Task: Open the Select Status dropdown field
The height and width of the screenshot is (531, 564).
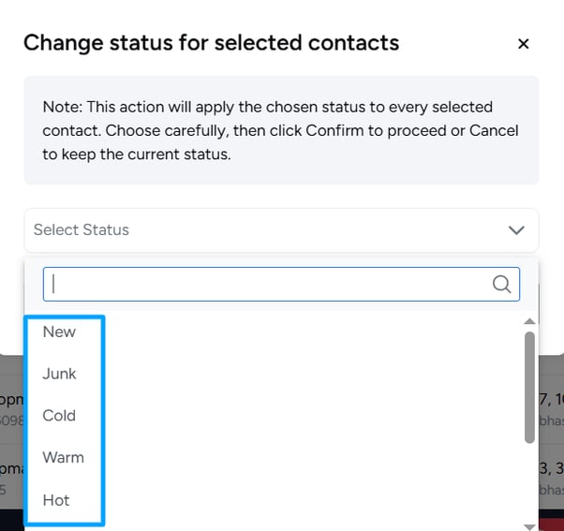Action: (281, 230)
